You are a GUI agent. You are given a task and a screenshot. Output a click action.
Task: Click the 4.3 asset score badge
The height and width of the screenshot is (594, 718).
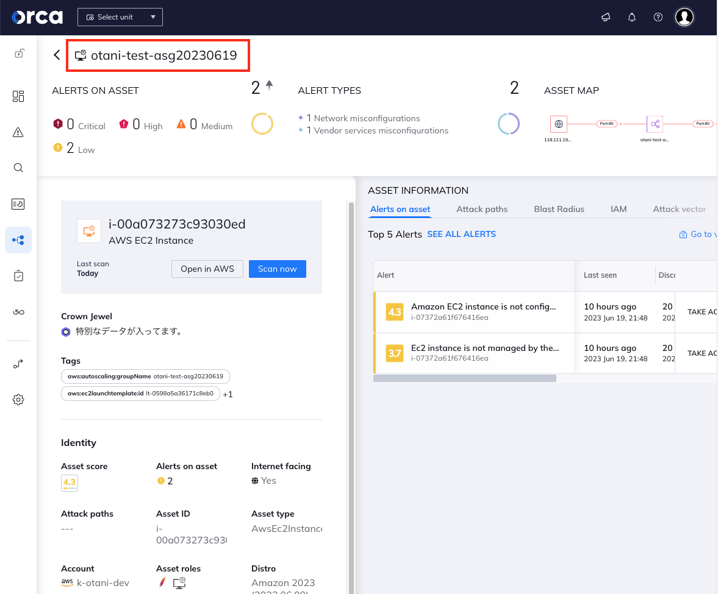[70, 483]
